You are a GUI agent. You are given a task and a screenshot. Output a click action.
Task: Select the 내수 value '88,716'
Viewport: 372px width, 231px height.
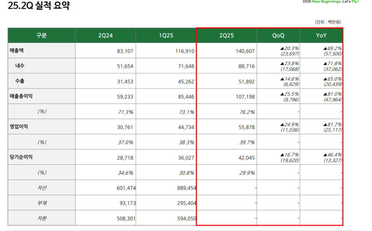pyautogui.click(x=246, y=66)
